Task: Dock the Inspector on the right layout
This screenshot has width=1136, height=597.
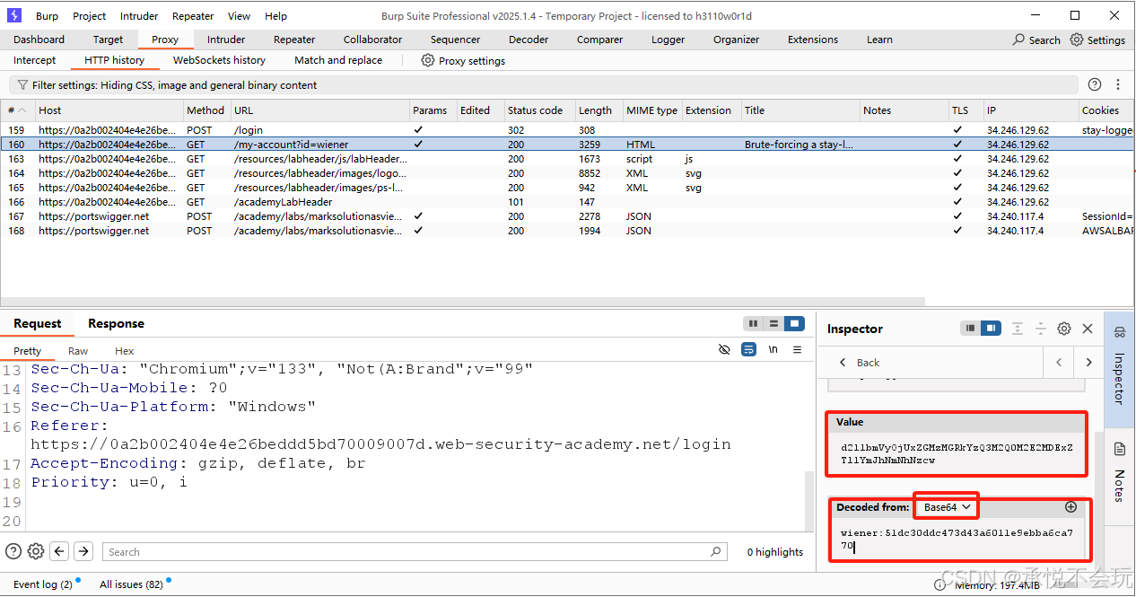Action: (990, 329)
